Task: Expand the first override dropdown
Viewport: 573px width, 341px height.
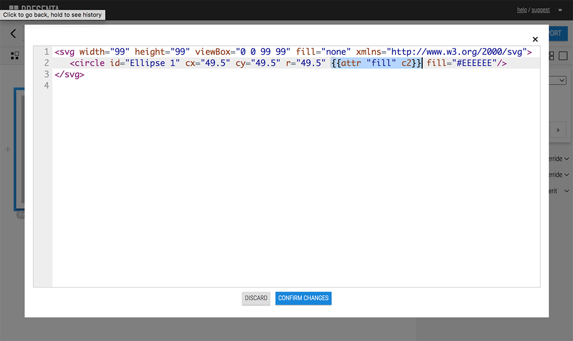Action: (559, 159)
